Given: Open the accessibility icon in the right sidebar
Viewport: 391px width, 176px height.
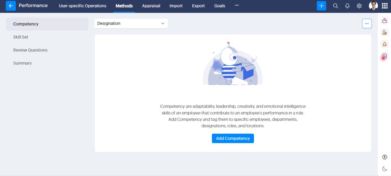Looking at the screenshot, I should [385, 157].
